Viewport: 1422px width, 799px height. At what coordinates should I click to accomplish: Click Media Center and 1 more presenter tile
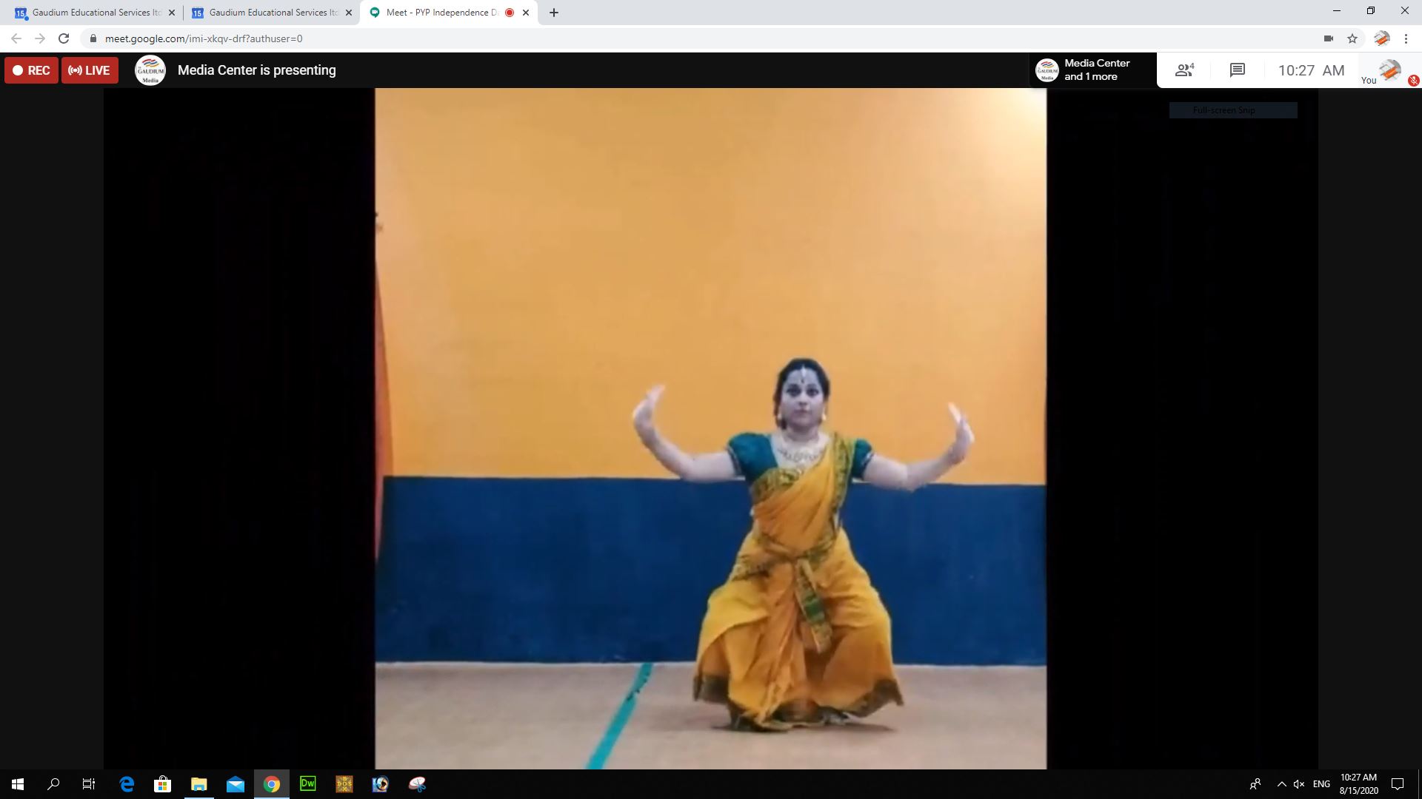pos(1092,70)
